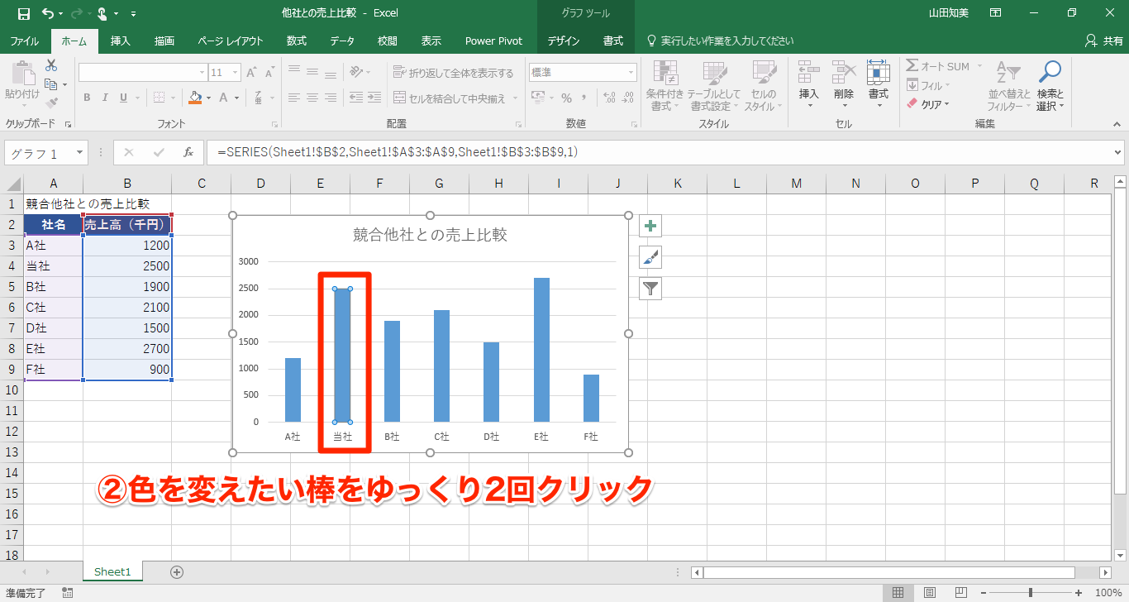Open Conditional Formatting

click(665, 86)
